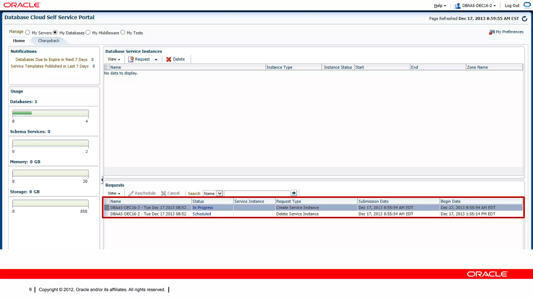Click the Reschedule pencil icon
Image resolution: width=533 pixels, height=299 pixels.
131,193
